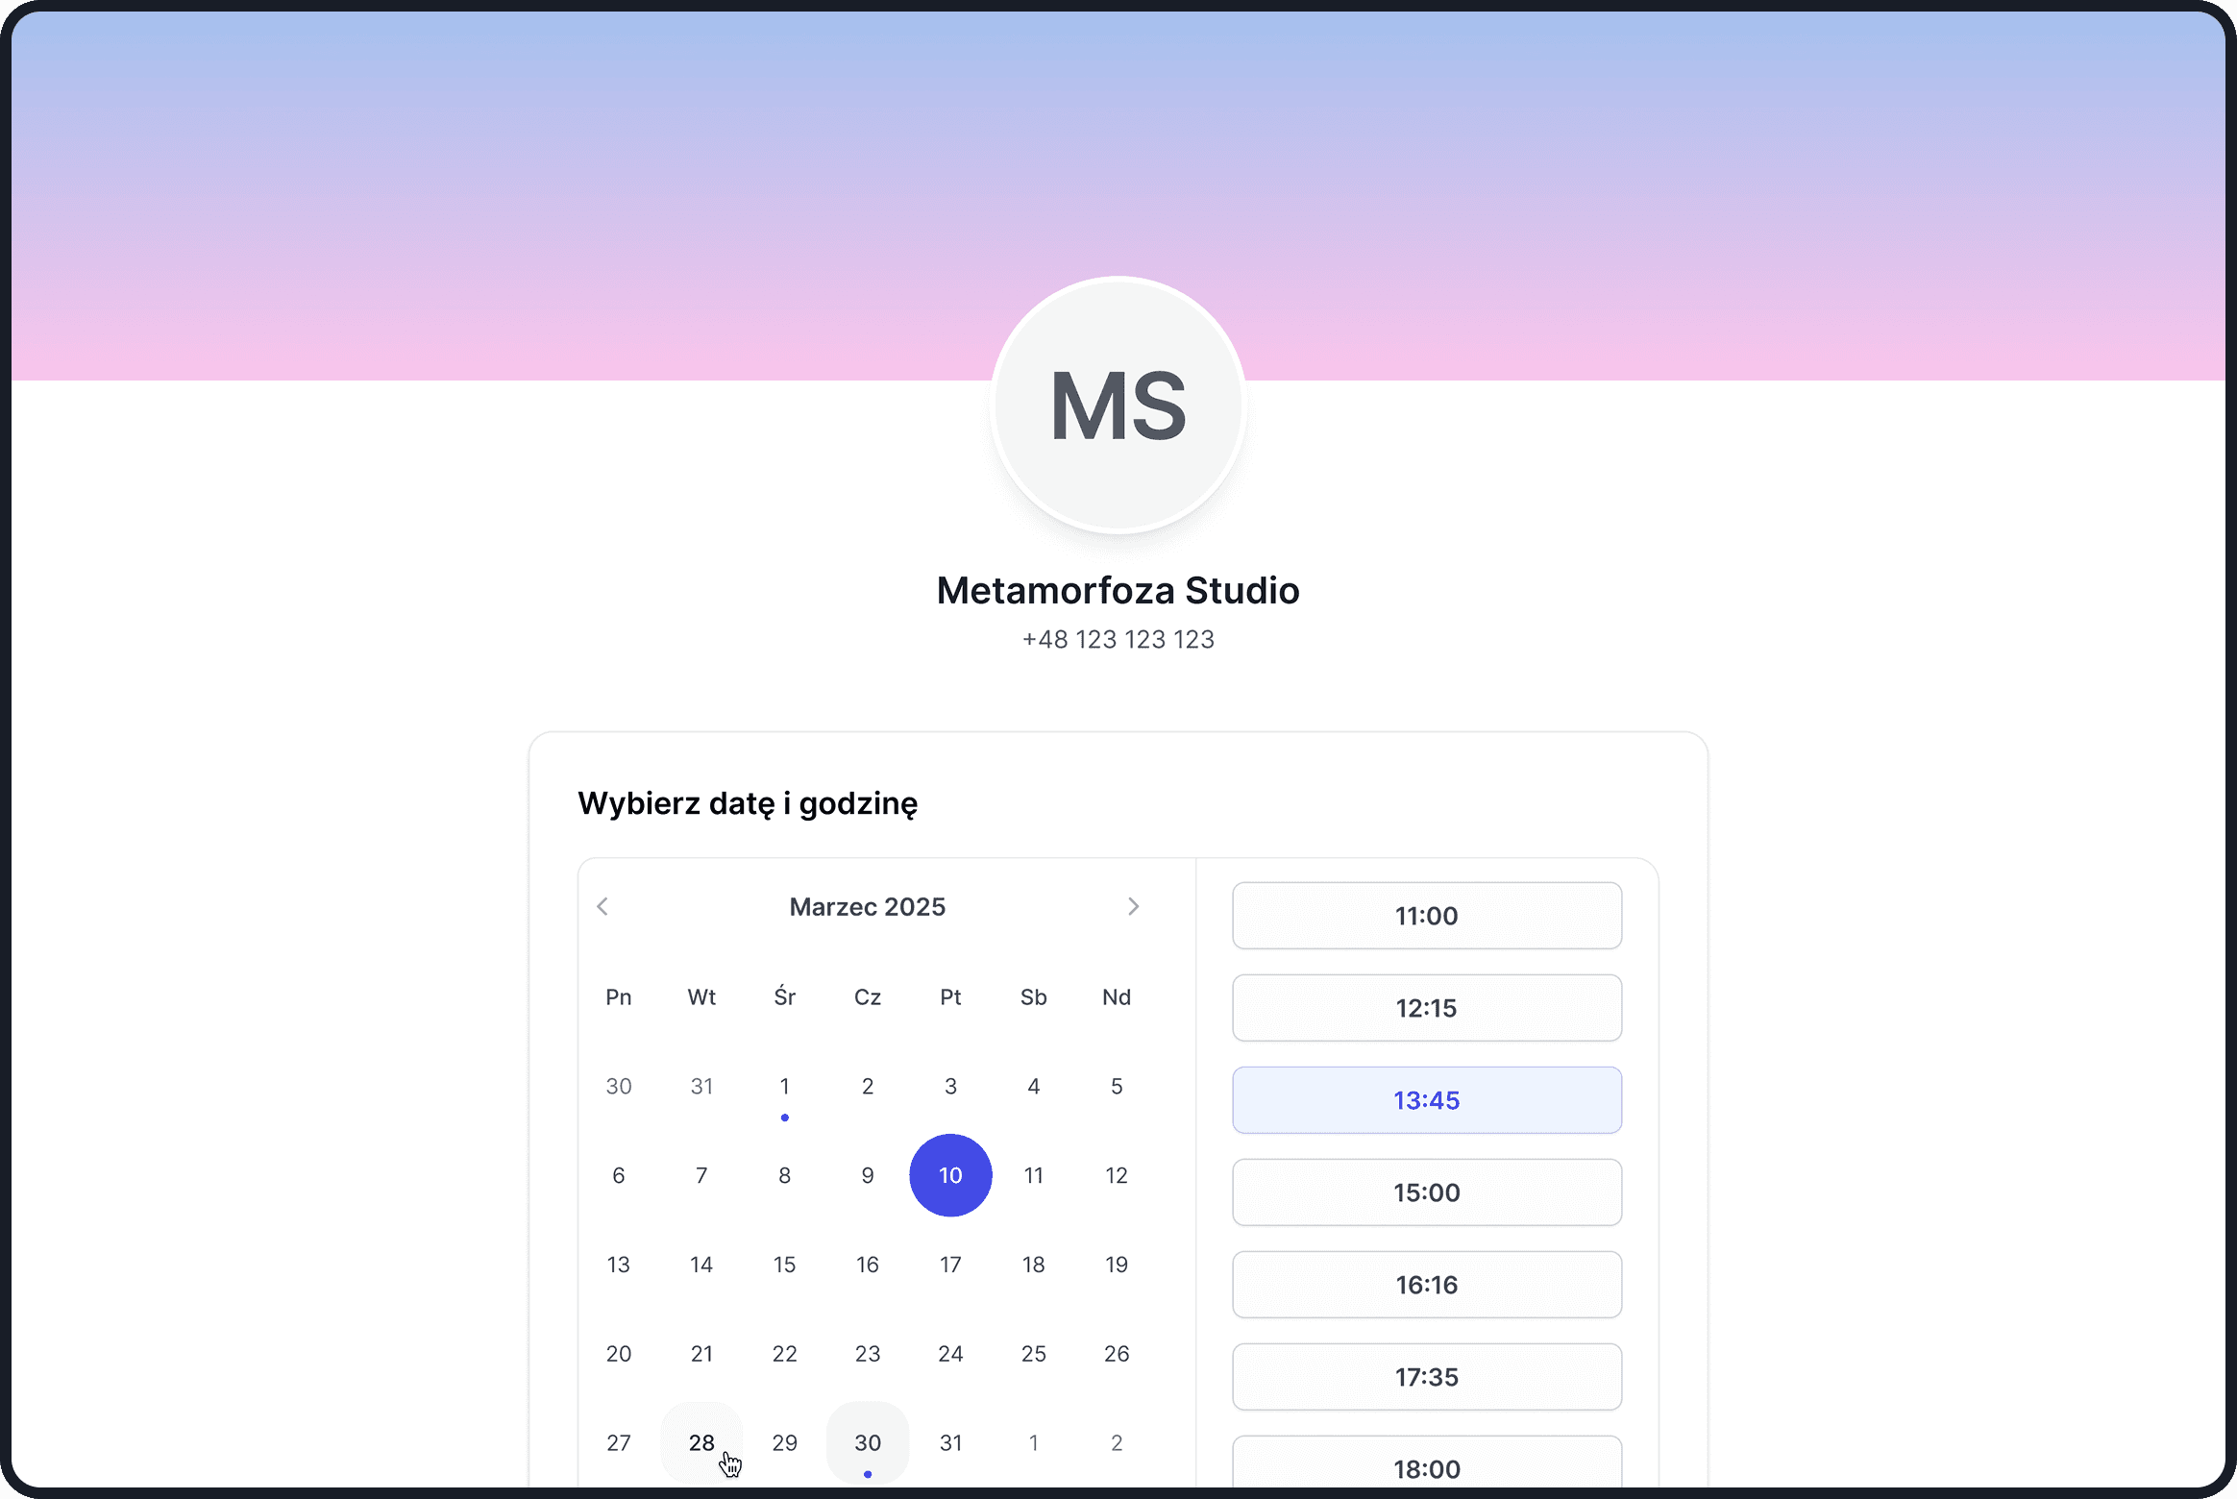This screenshot has height=1499, width=2237.
Task: Click the Marzec 2025 month label
Action: (x=867, y=907)
